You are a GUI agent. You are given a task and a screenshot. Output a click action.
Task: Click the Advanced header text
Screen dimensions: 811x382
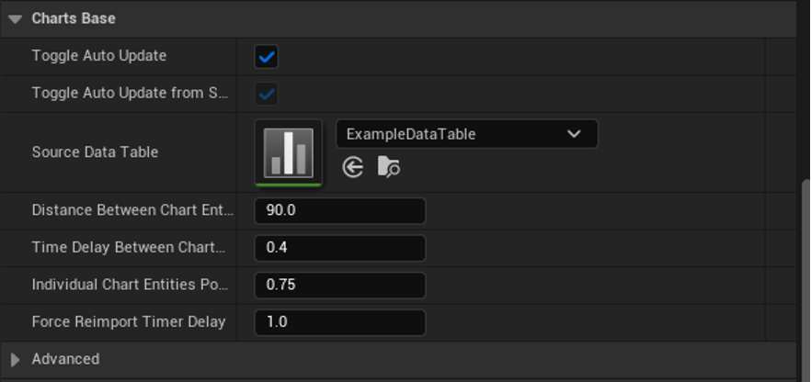[65, 359]
